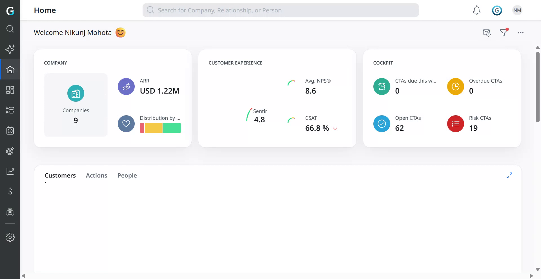Open the NM user profile avatar

tap(517, 10)
